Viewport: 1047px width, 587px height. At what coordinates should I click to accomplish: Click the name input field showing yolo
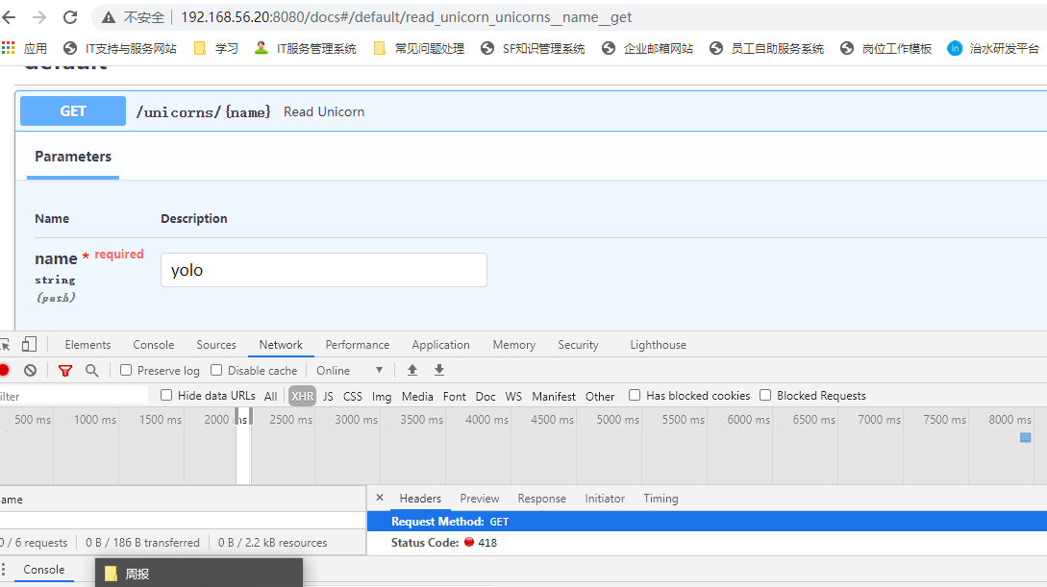point(323,270)
